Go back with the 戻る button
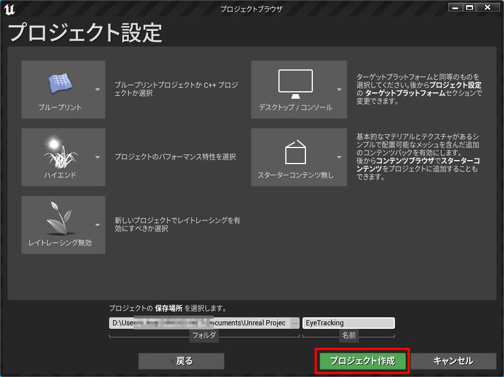The width and height of the screenshot is (504, 377). [181, 361]
